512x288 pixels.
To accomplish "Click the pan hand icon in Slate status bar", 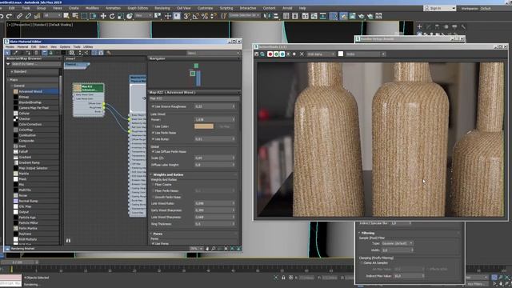I will click(207, 249).
